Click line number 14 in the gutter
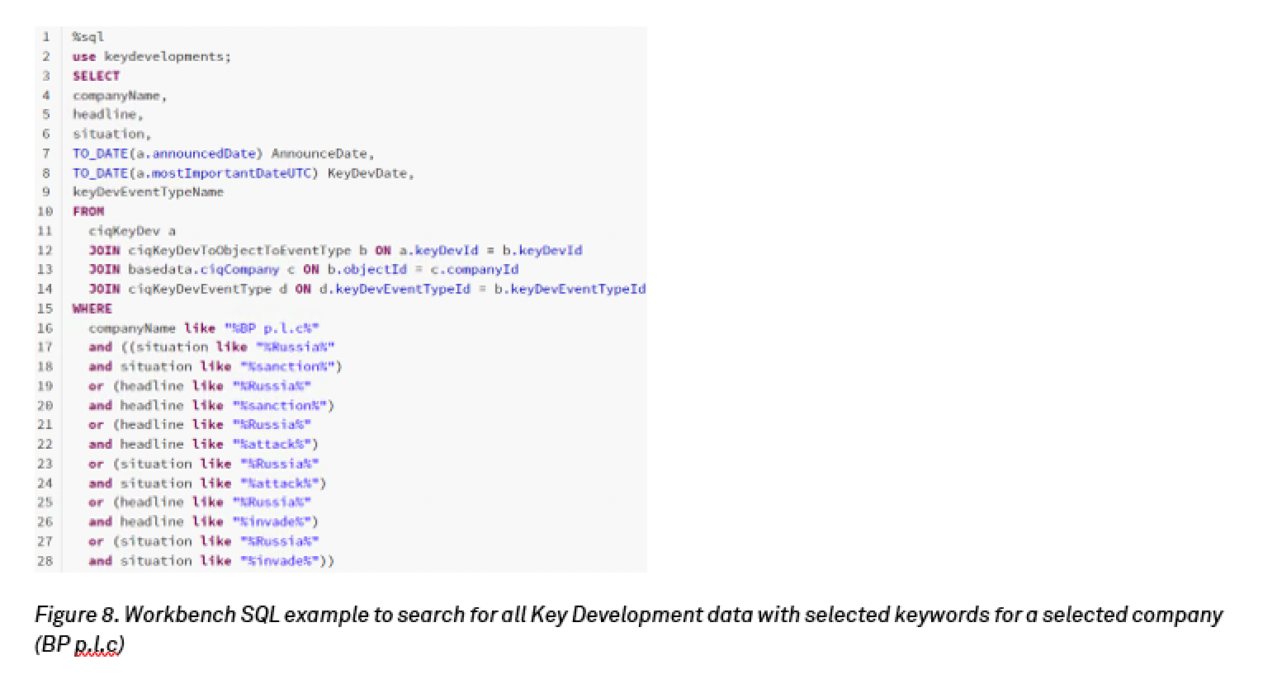The height and width of the screenshot is (679, 1263). [45, 289]
